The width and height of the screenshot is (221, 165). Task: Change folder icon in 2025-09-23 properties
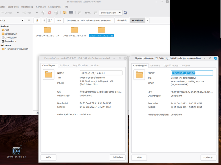pyautogui.click(x=48, y=75)
